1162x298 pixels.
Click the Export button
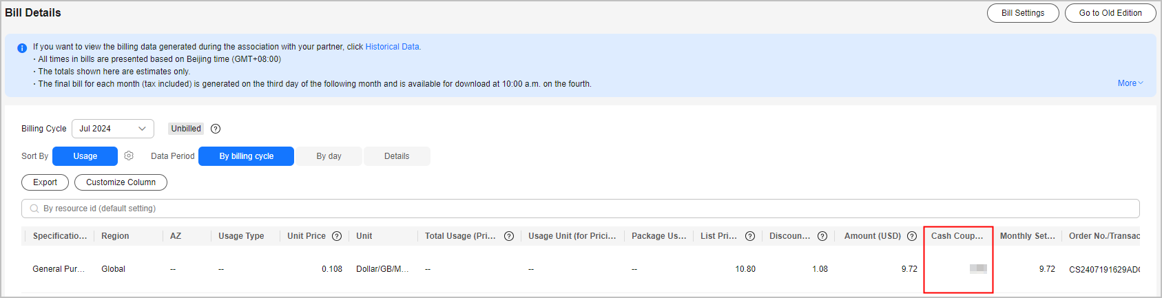[x=45, y=182]
